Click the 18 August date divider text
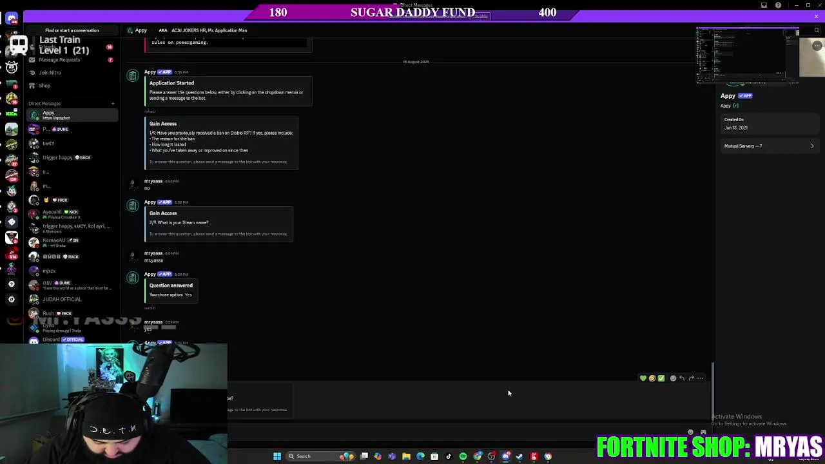 (416, 62)
